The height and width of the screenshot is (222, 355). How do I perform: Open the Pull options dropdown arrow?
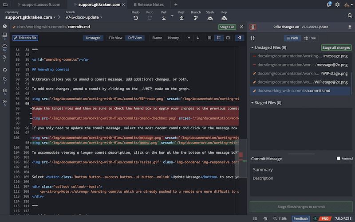(172, 16)
